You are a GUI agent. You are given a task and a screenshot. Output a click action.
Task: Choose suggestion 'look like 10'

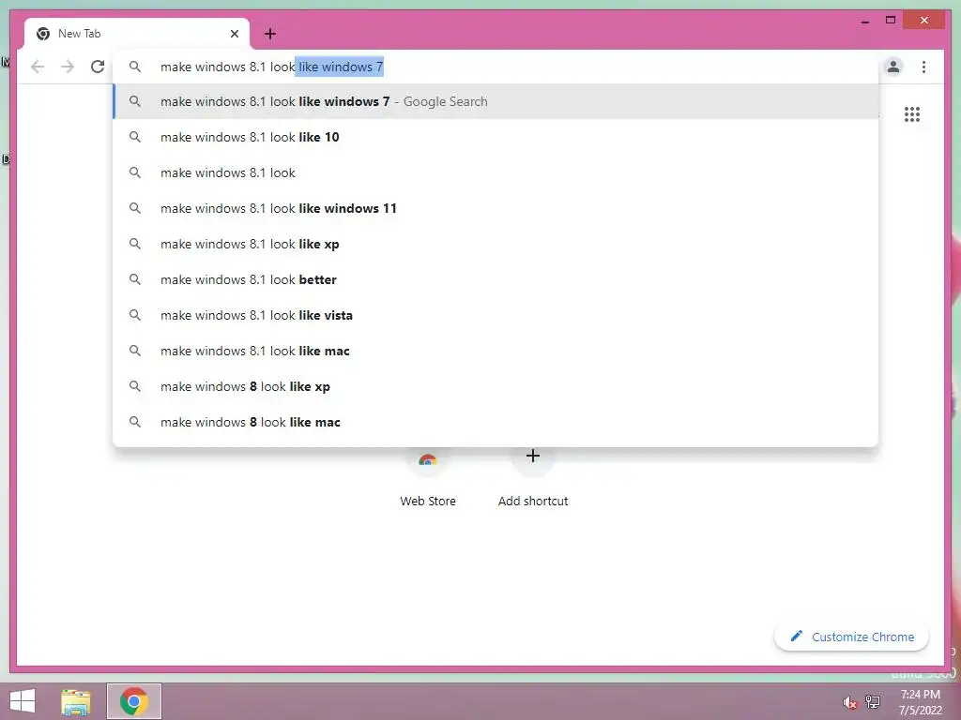(x=496, y=137)
